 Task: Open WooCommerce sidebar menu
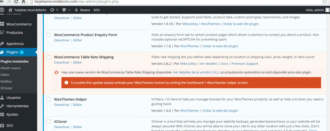[19, 24]
